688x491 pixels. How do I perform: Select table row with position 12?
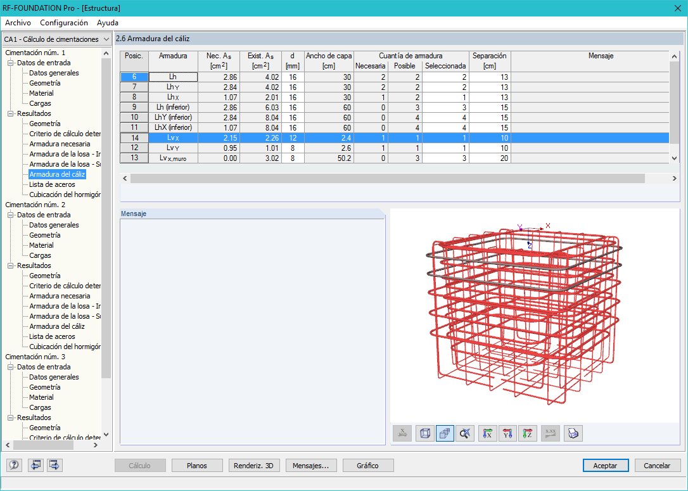pyautogui.click(x=134, y=148)
